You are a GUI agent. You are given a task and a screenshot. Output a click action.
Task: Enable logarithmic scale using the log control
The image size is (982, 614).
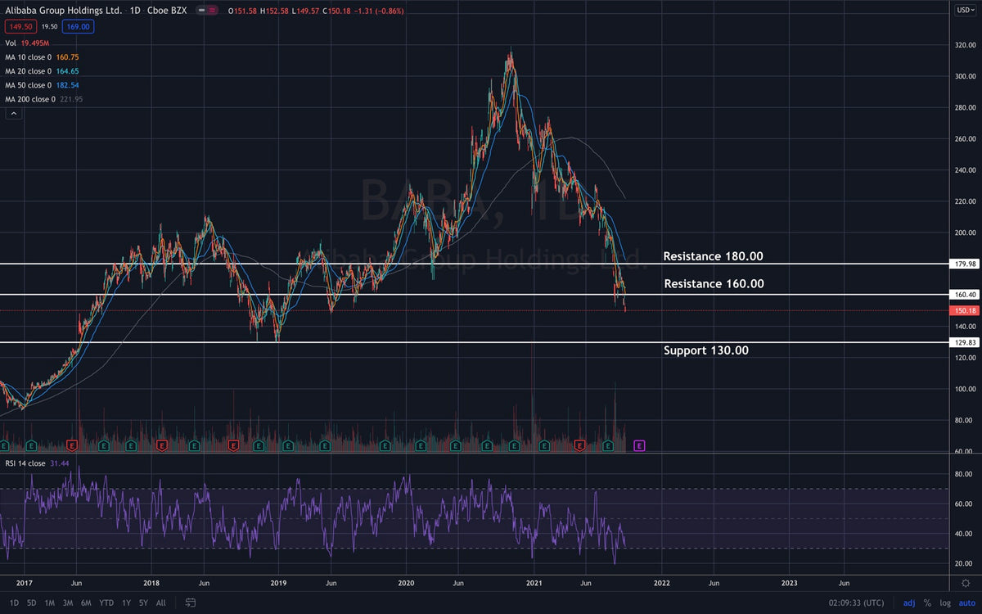945,603
